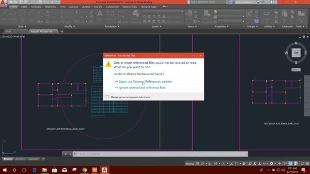The height and width of the screenshot is (174, 310).
Task: Check Always ignore unresolved references checkbox
Action: pyautogui.click(x=107, y=97)
